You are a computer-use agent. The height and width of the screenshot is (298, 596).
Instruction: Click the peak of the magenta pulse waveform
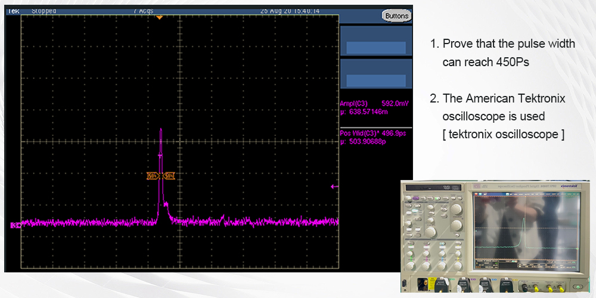[x=160, y=129]
